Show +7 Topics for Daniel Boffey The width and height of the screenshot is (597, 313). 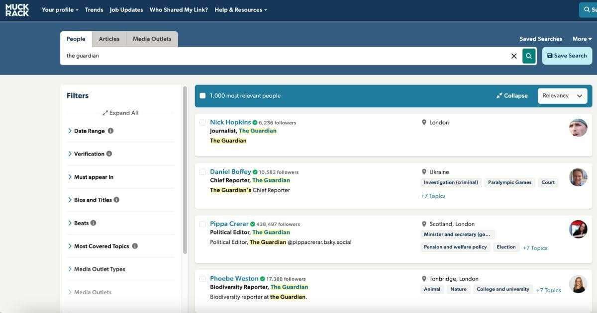(x=432, y=196)
